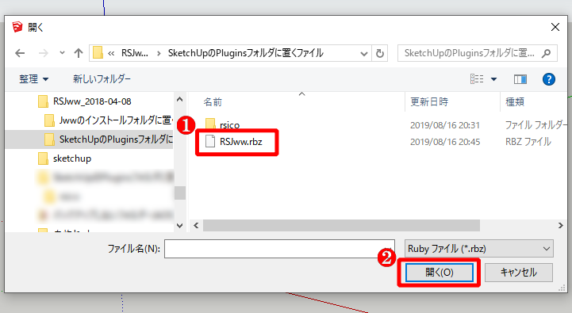The image size is (572, 313).
Task: Expand the address bar history dropdown
Action: pos(363,54)
